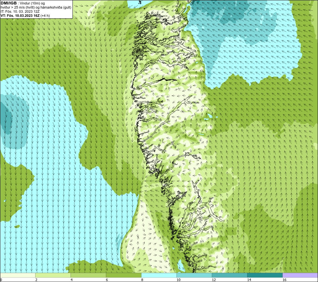Click the scale label '6'
Screen dimensions: 318x282
(107, 280)
